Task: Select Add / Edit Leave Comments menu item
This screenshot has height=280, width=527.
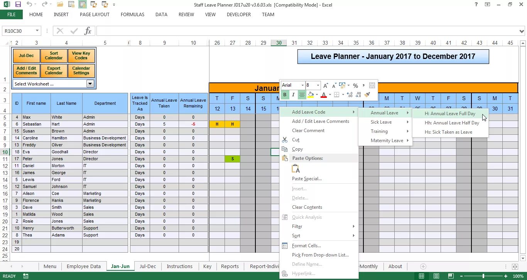Action: point(319,121)
